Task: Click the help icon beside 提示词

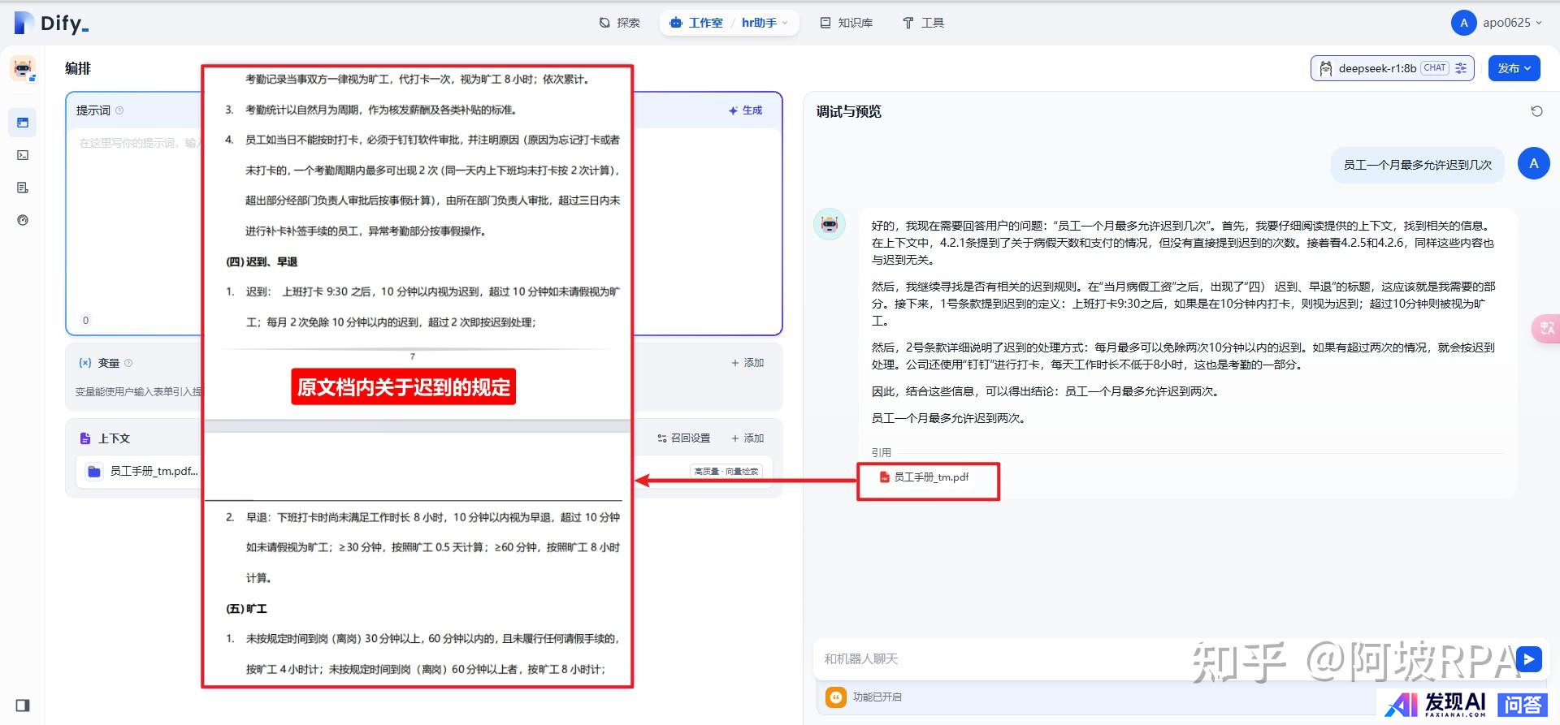Action: click(119, 110)
